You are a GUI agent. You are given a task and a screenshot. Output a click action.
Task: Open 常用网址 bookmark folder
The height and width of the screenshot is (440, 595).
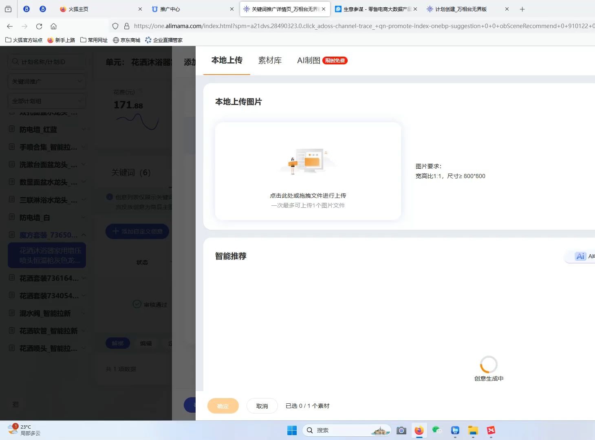coord(94,40)
